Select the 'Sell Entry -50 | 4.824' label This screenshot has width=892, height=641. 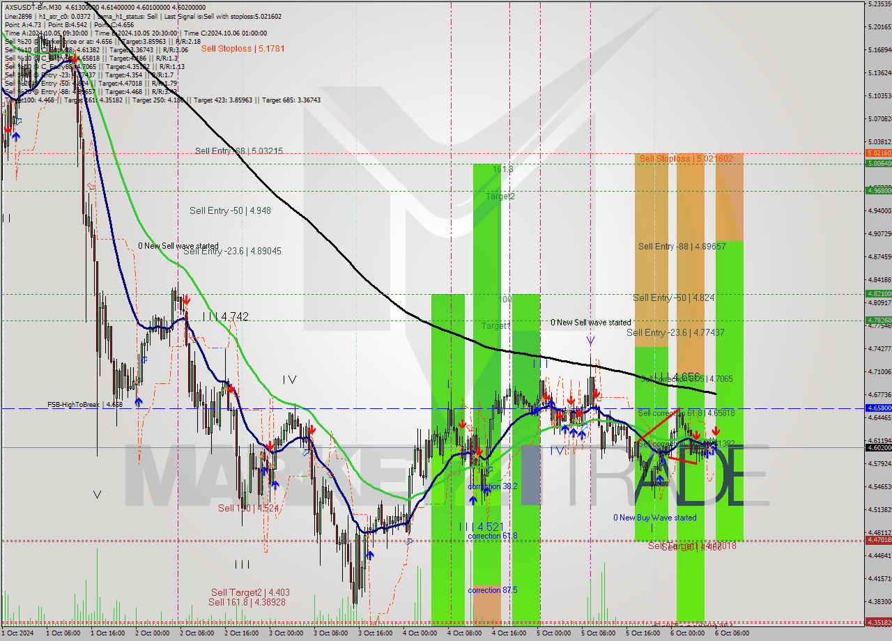pos(674,298)
